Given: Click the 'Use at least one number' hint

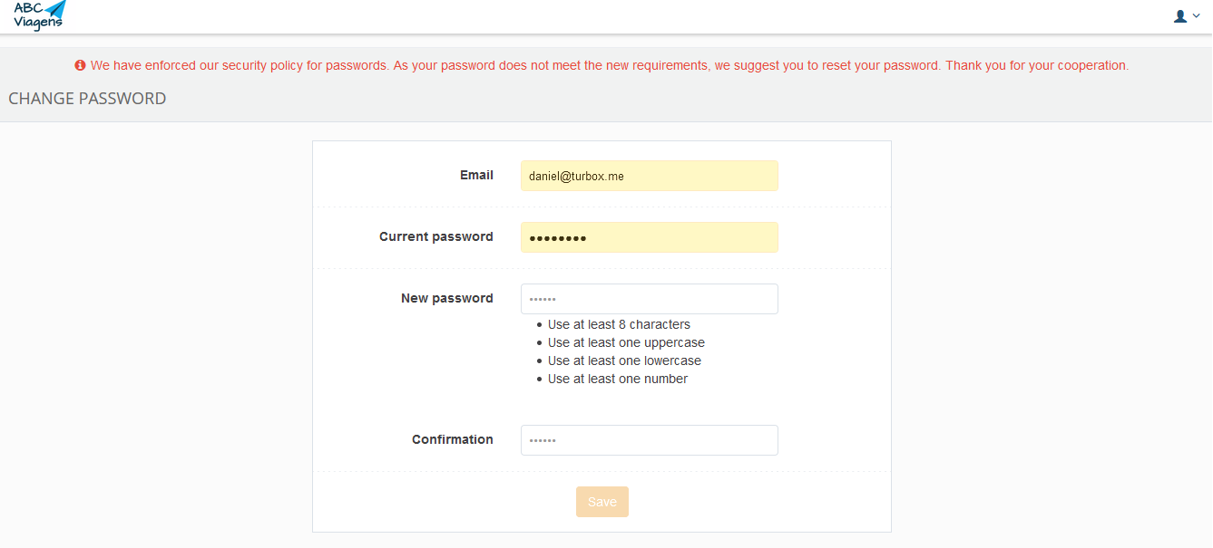Looking at the screenshot, I should click(x=618, y=379).
